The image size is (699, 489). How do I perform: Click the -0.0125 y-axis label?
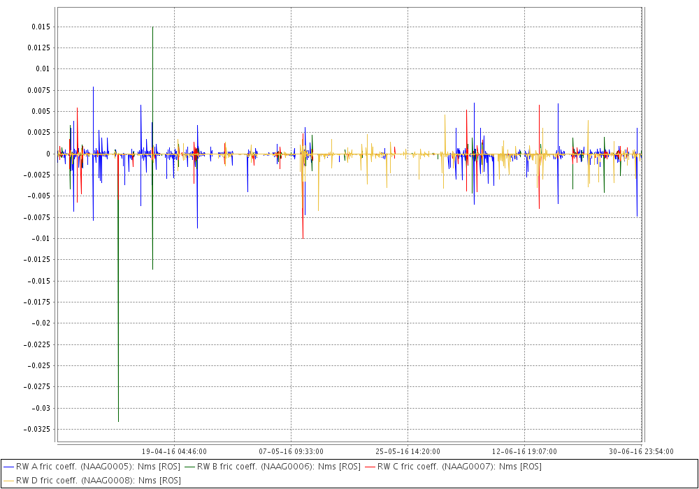coord(36,259)
